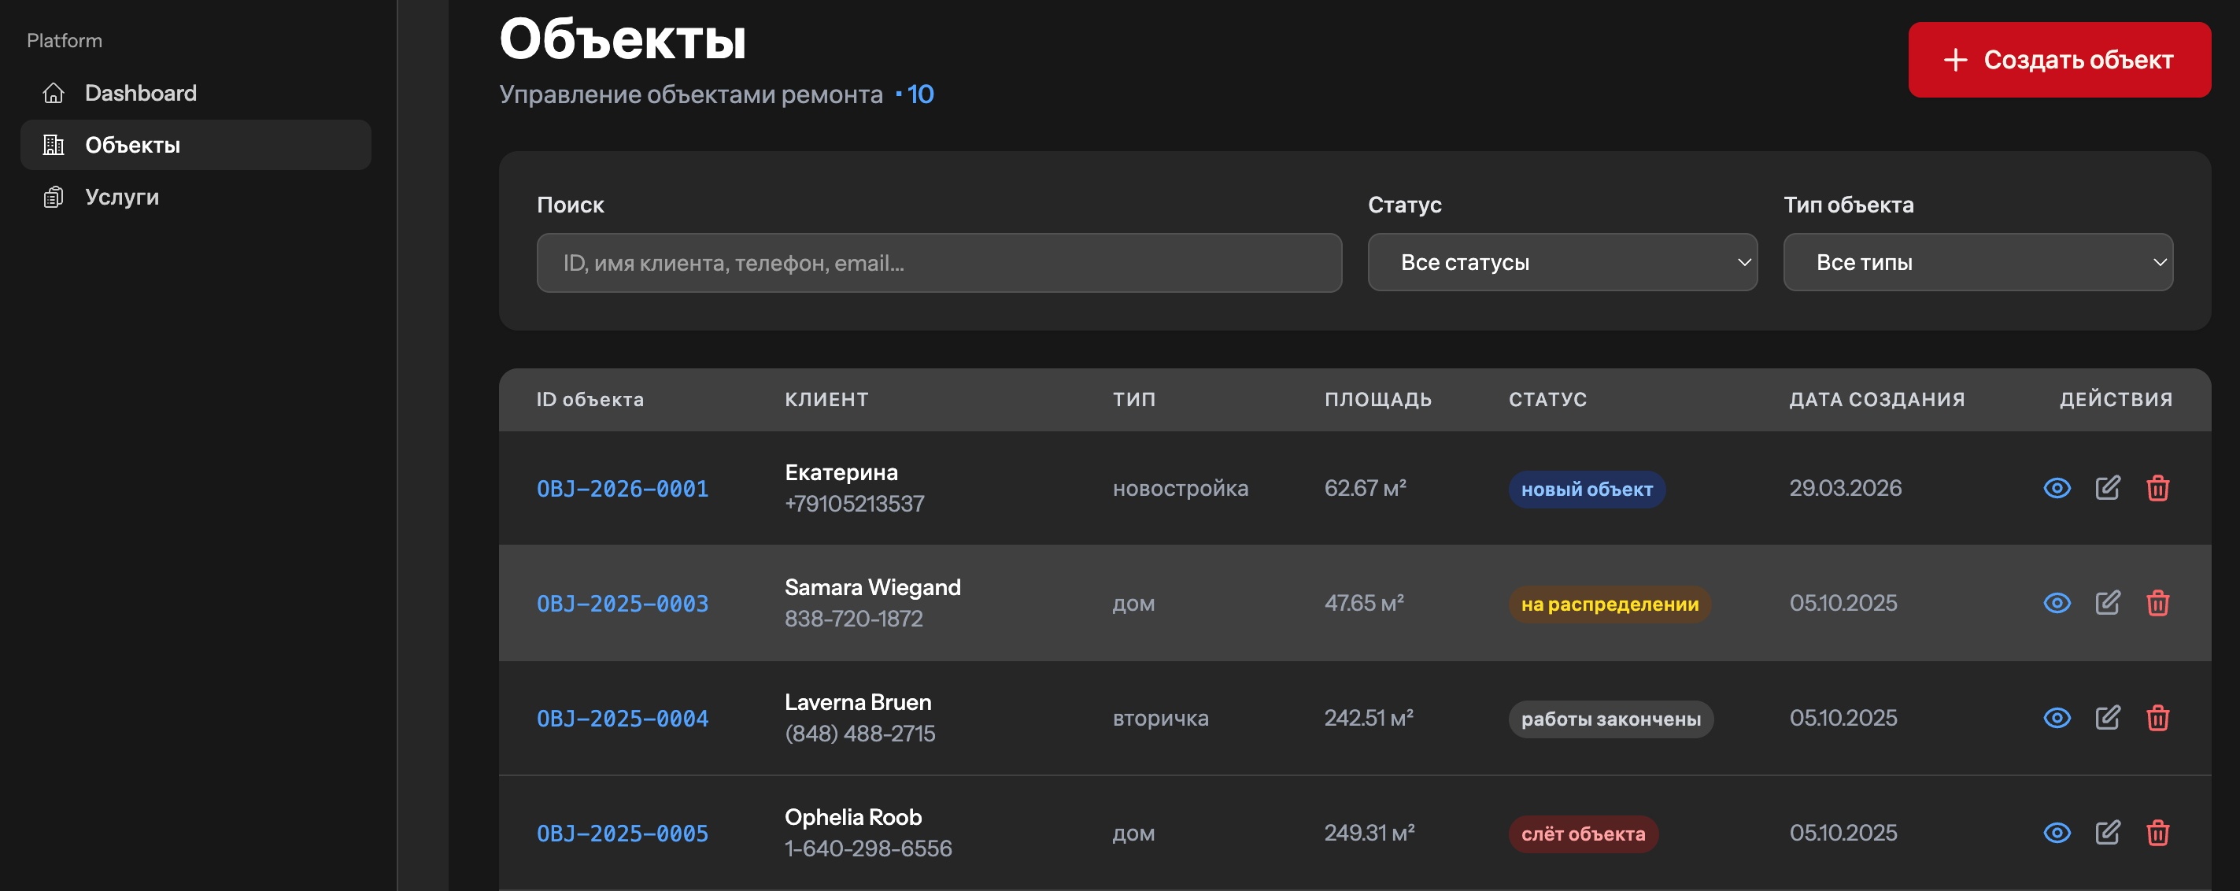
Task: View Ophelia Roob object via eye icon
Action: 2057,832
